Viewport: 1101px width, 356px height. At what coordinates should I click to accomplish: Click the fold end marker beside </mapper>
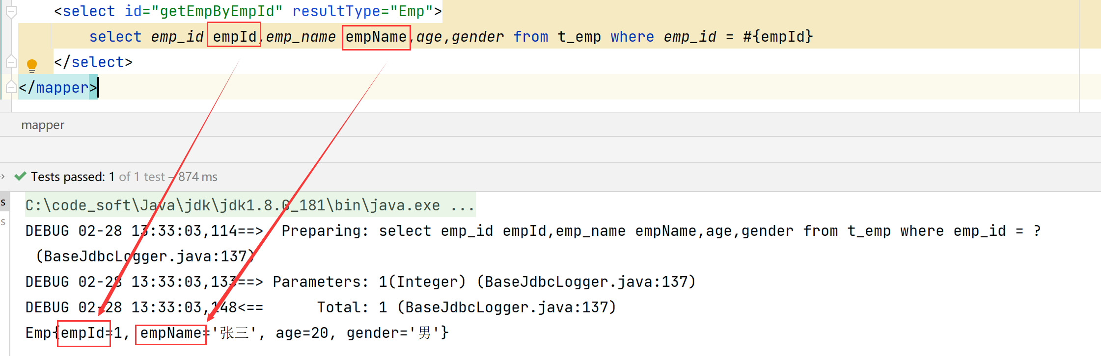[11, 87]
